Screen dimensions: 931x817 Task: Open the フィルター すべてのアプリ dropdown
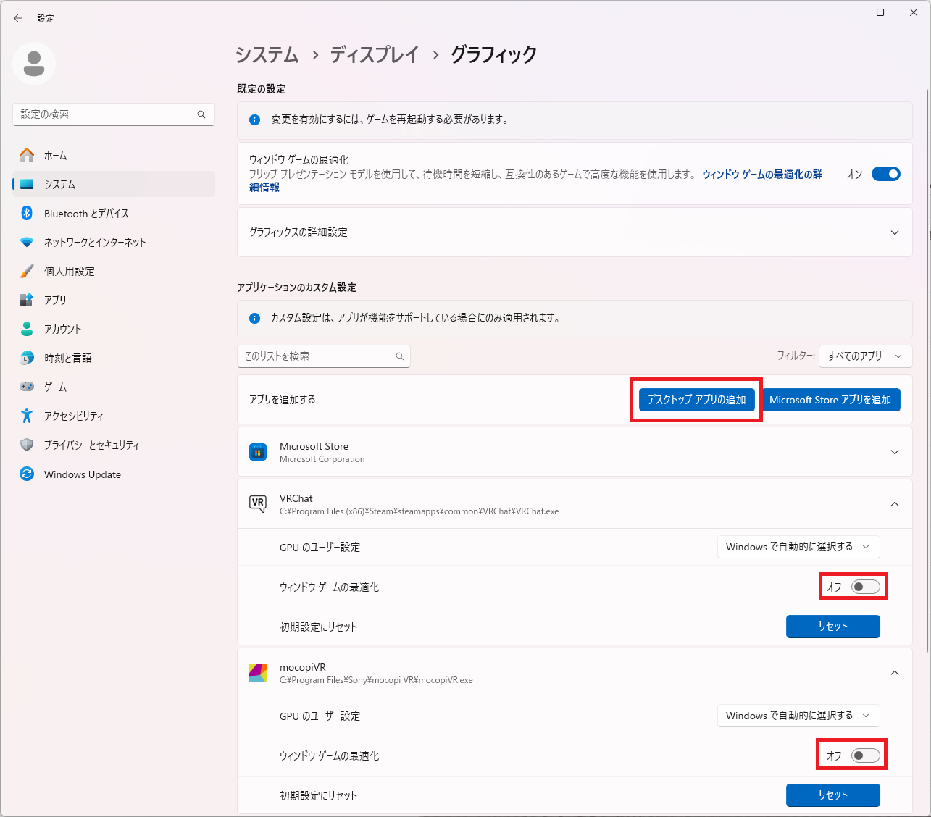coord(864,356)
